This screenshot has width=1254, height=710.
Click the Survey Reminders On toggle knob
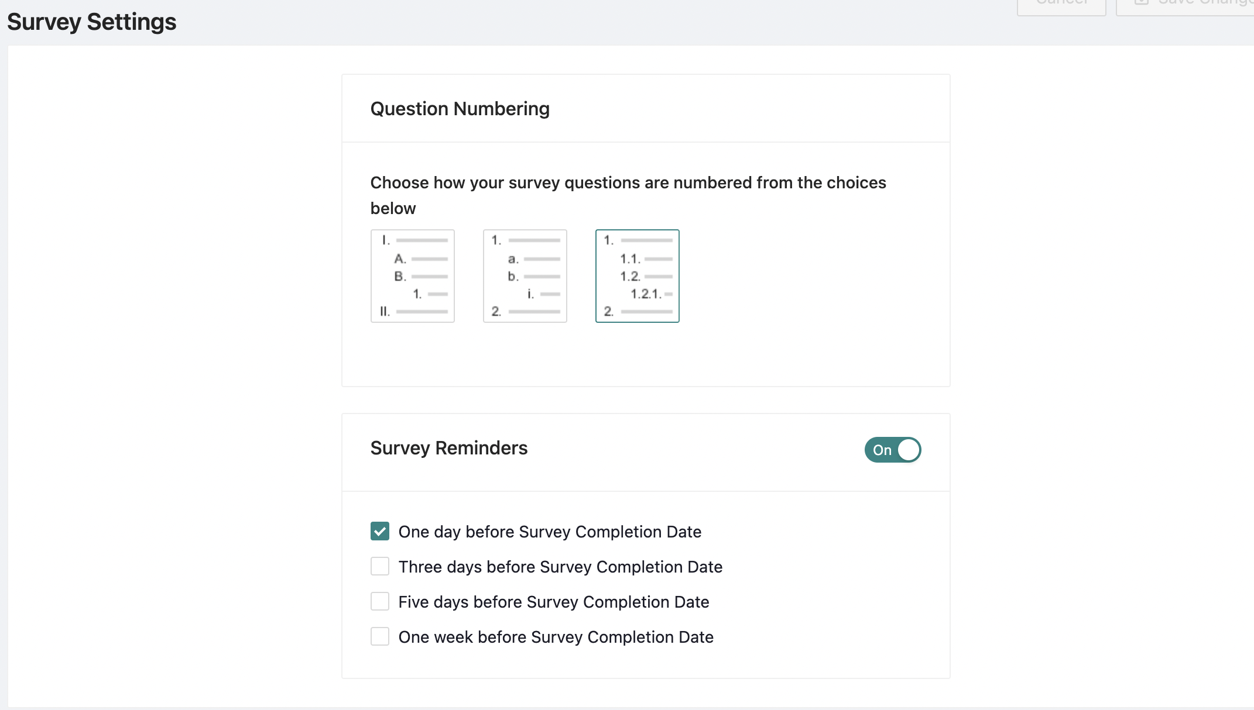pos(908,450)
